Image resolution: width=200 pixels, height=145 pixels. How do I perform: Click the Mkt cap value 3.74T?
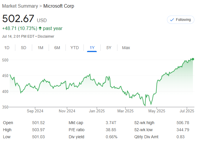tap(111, 123)
